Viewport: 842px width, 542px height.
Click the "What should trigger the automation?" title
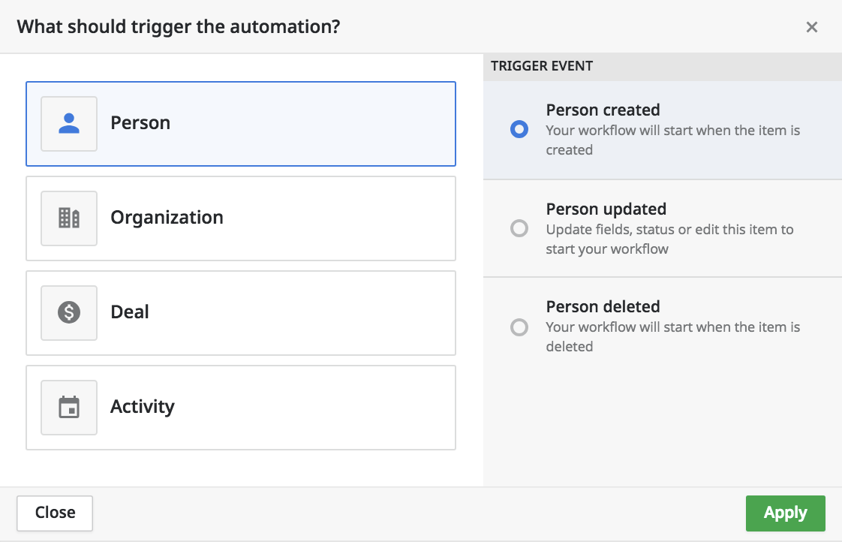tap(179, 27)
